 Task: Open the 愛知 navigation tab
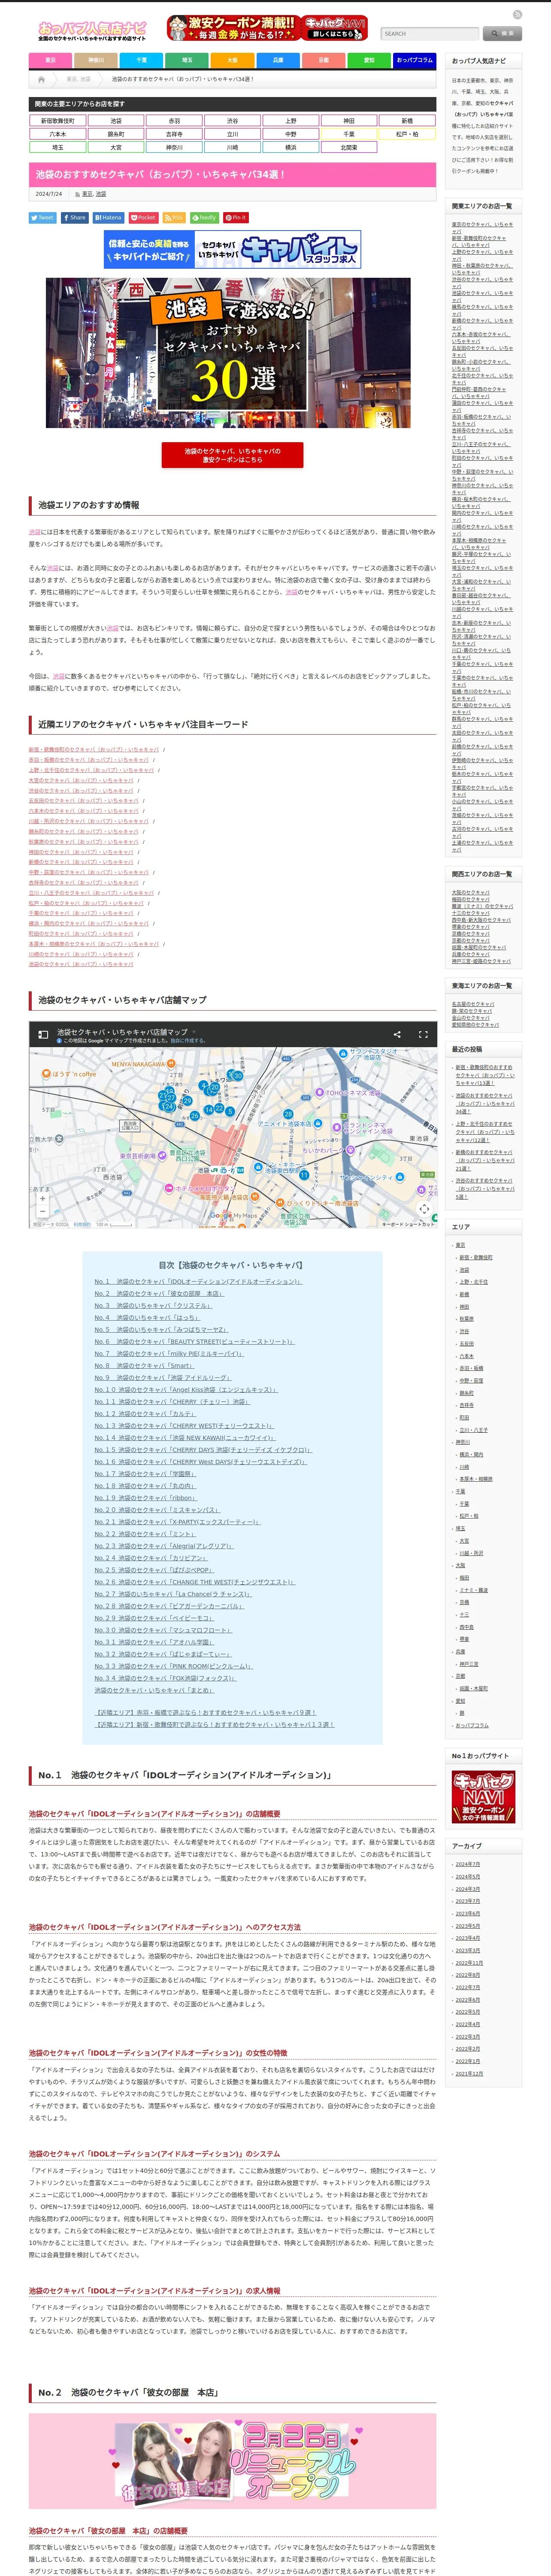pos(369,60)
